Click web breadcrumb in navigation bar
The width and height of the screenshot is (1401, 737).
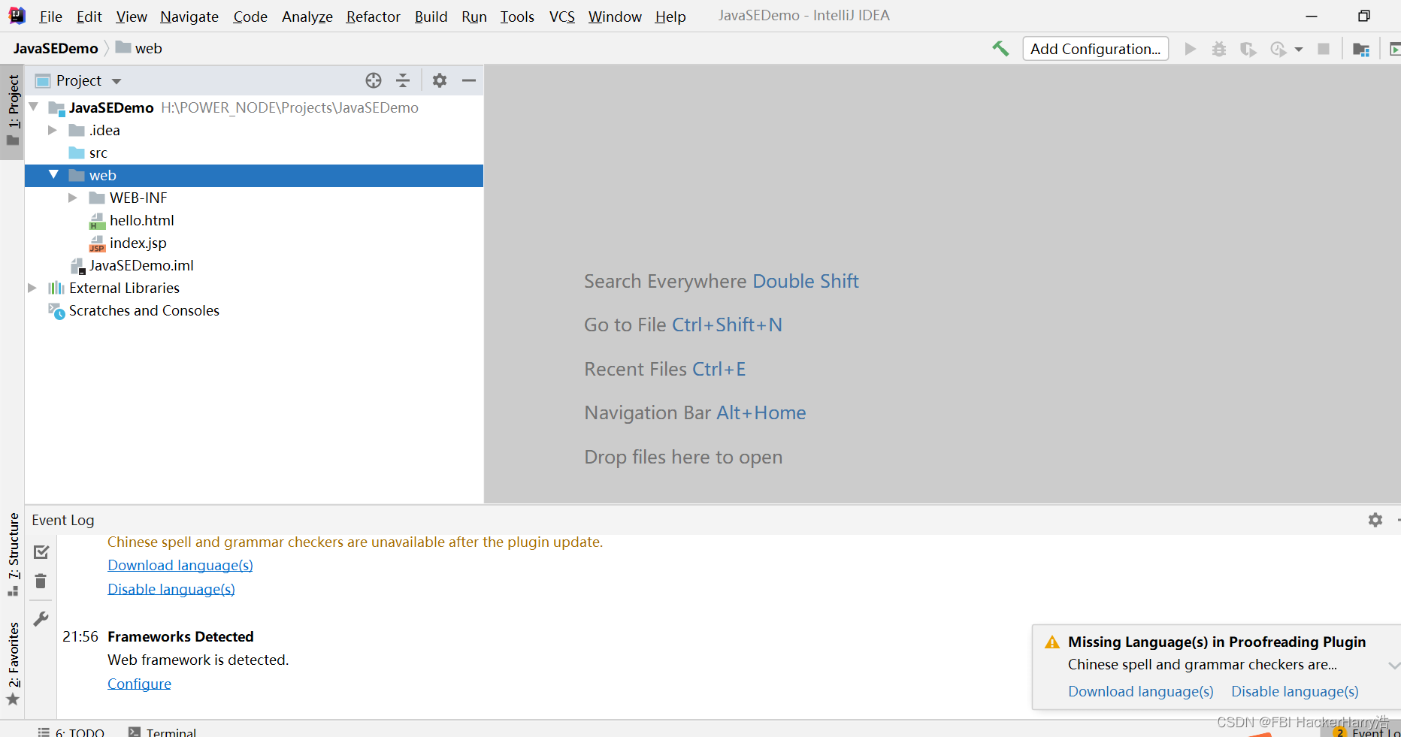coord(139,48)
